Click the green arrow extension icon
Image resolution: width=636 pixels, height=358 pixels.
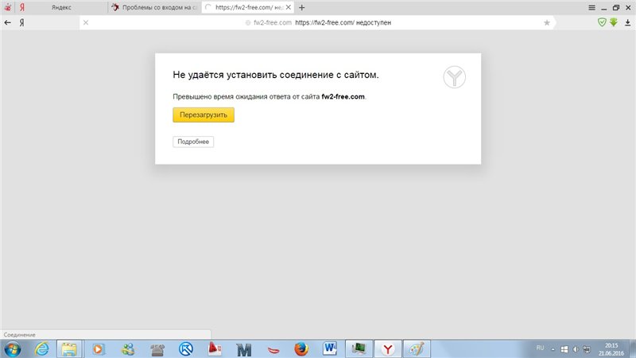tap(613, 22)
